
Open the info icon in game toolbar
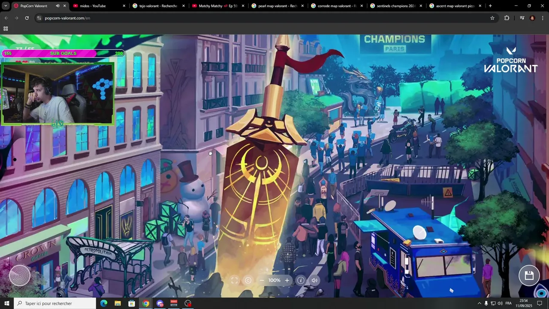[x=301, y=280]
